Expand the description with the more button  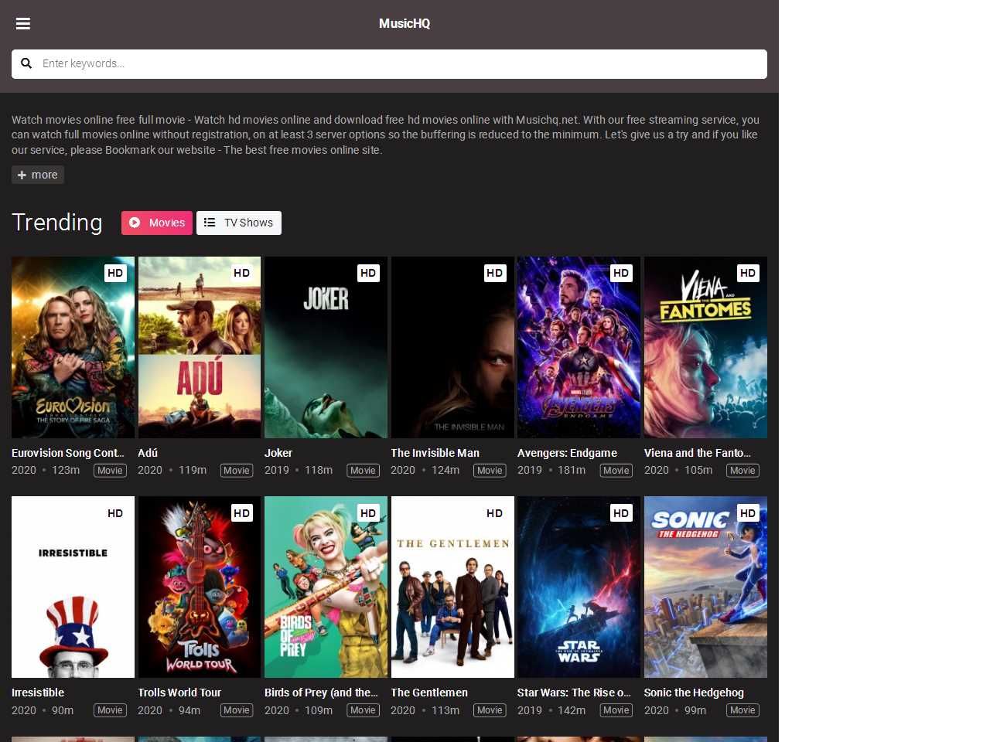[x=38, y=175]
